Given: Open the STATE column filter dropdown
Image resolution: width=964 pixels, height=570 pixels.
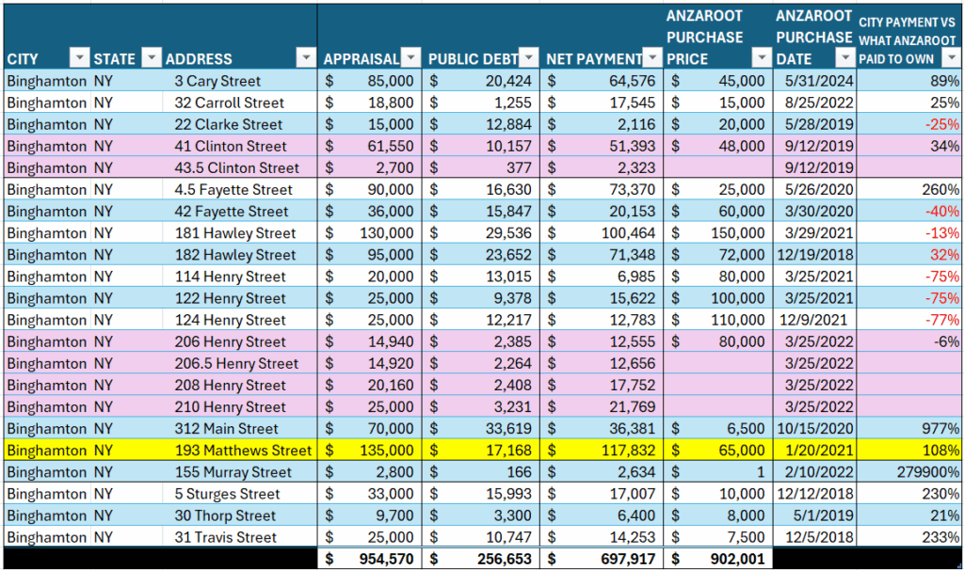Looking at the screenshot, I should (151, 59).
